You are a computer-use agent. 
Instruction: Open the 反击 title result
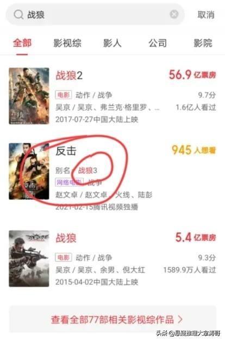click(66, 151)
